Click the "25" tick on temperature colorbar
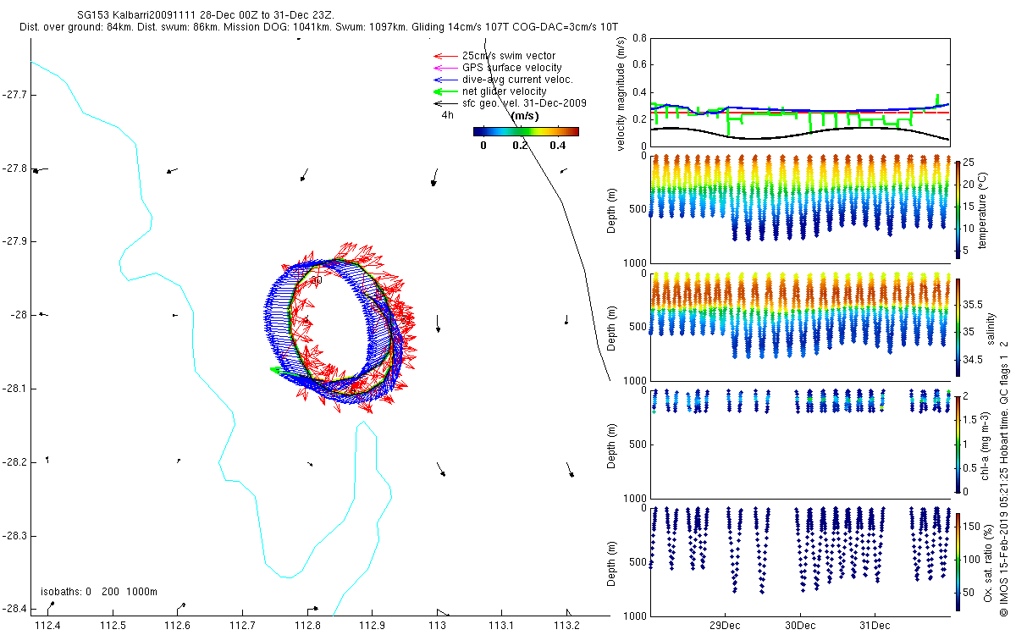The height and width of the screenshot is (635, 1016). click(x=969, y=162)
